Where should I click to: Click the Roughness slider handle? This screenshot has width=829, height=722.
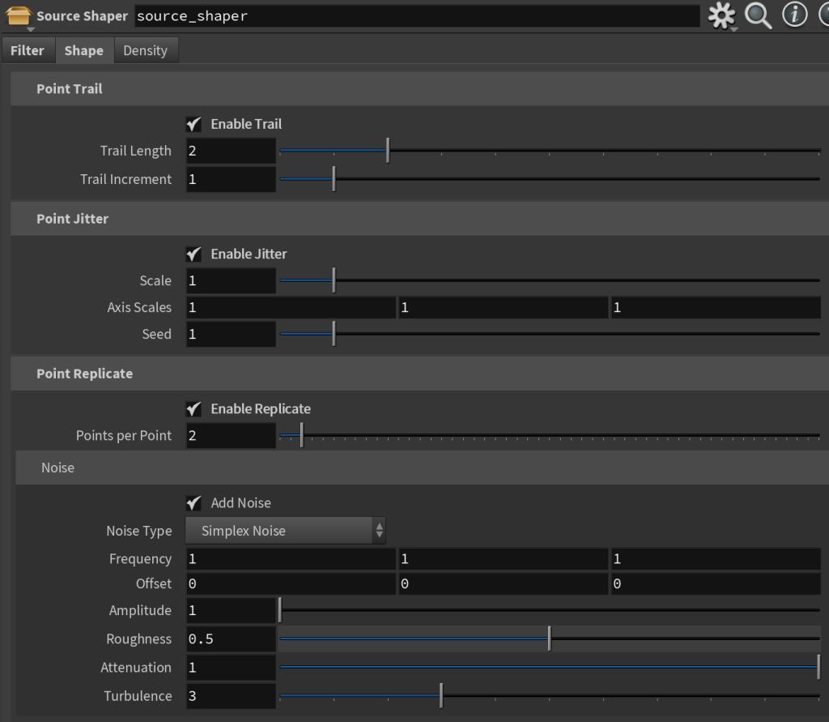(549, 639)
